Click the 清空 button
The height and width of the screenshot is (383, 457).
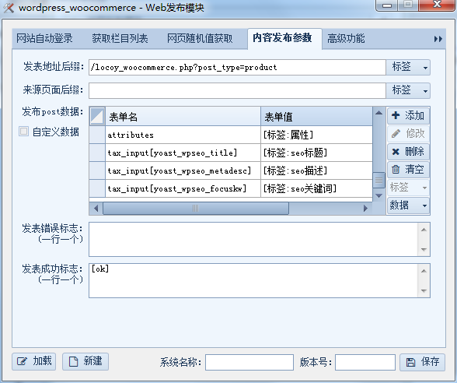tap(408, 170)
